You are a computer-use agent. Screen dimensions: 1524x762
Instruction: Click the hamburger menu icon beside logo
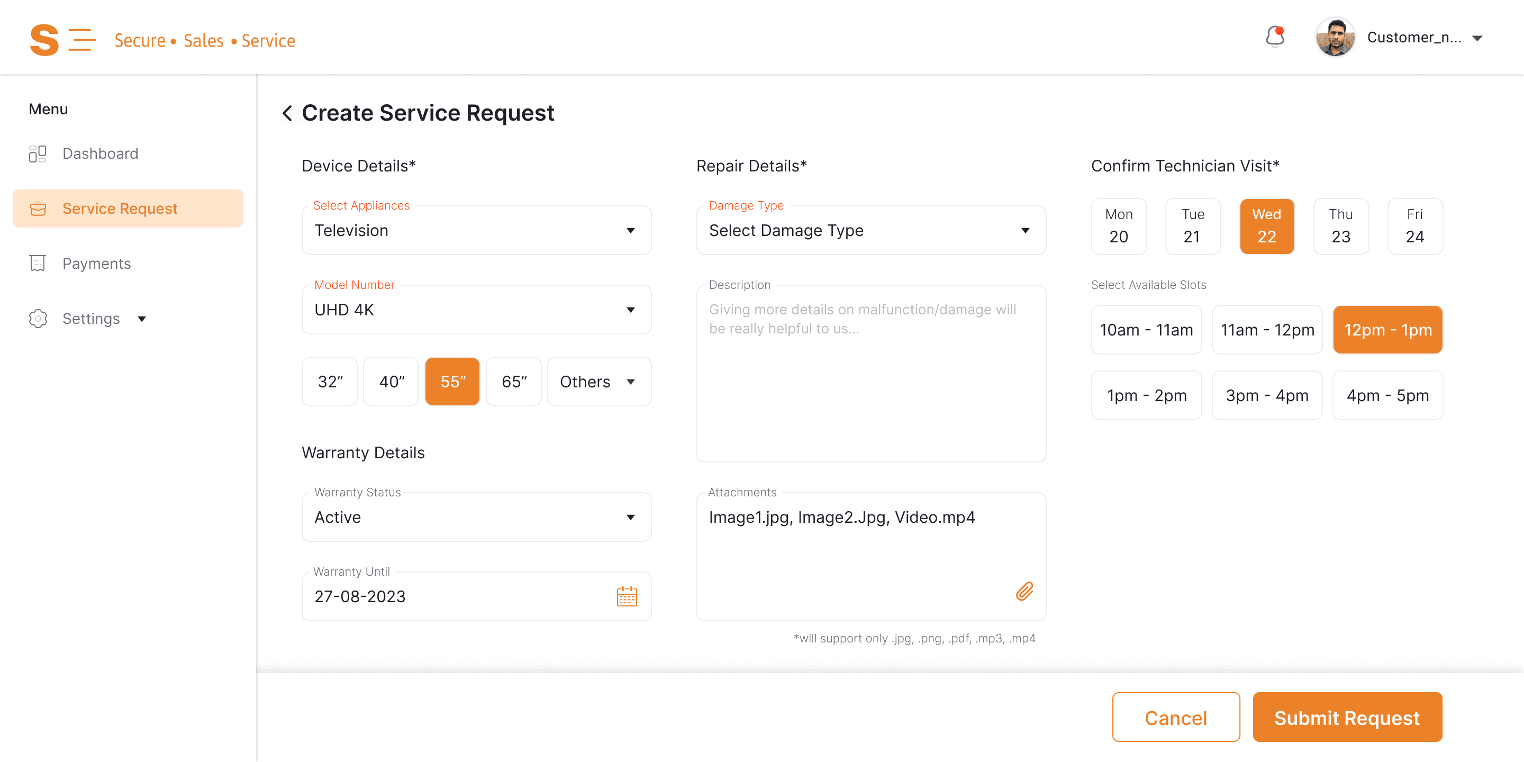coord(82,40)
